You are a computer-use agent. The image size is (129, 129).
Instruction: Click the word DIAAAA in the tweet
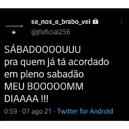tap(21, 99)
